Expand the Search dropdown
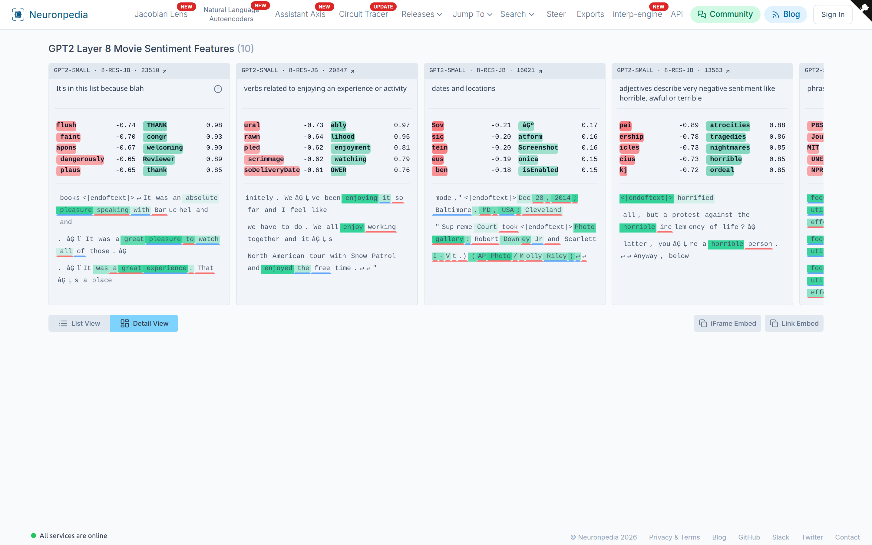Viewport: 872px width, 545px height. point(517,15)
